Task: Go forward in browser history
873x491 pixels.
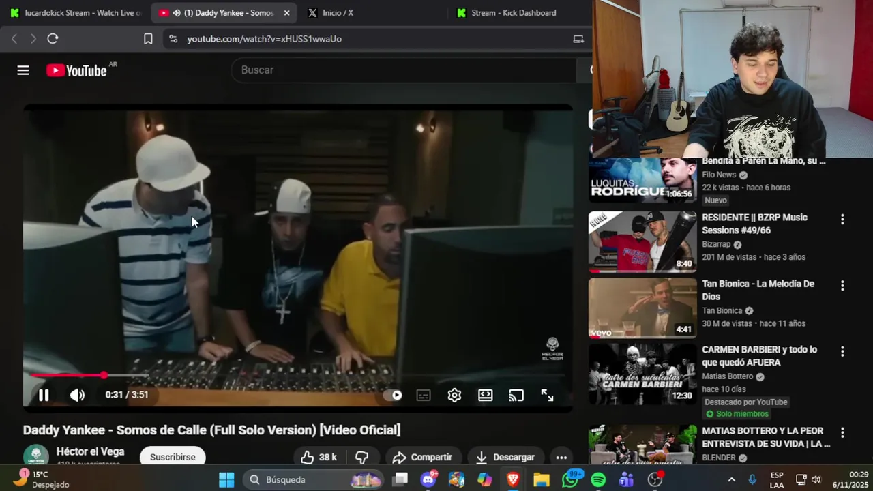Action: coord(33,39)
